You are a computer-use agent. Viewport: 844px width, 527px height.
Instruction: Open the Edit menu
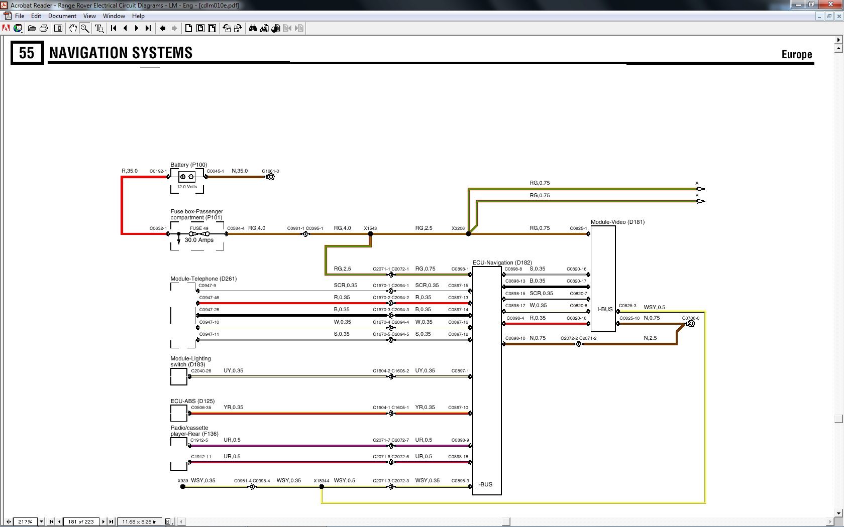point(36,16)
